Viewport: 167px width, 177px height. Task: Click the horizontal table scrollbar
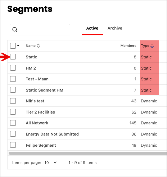(x=87, y=153)
